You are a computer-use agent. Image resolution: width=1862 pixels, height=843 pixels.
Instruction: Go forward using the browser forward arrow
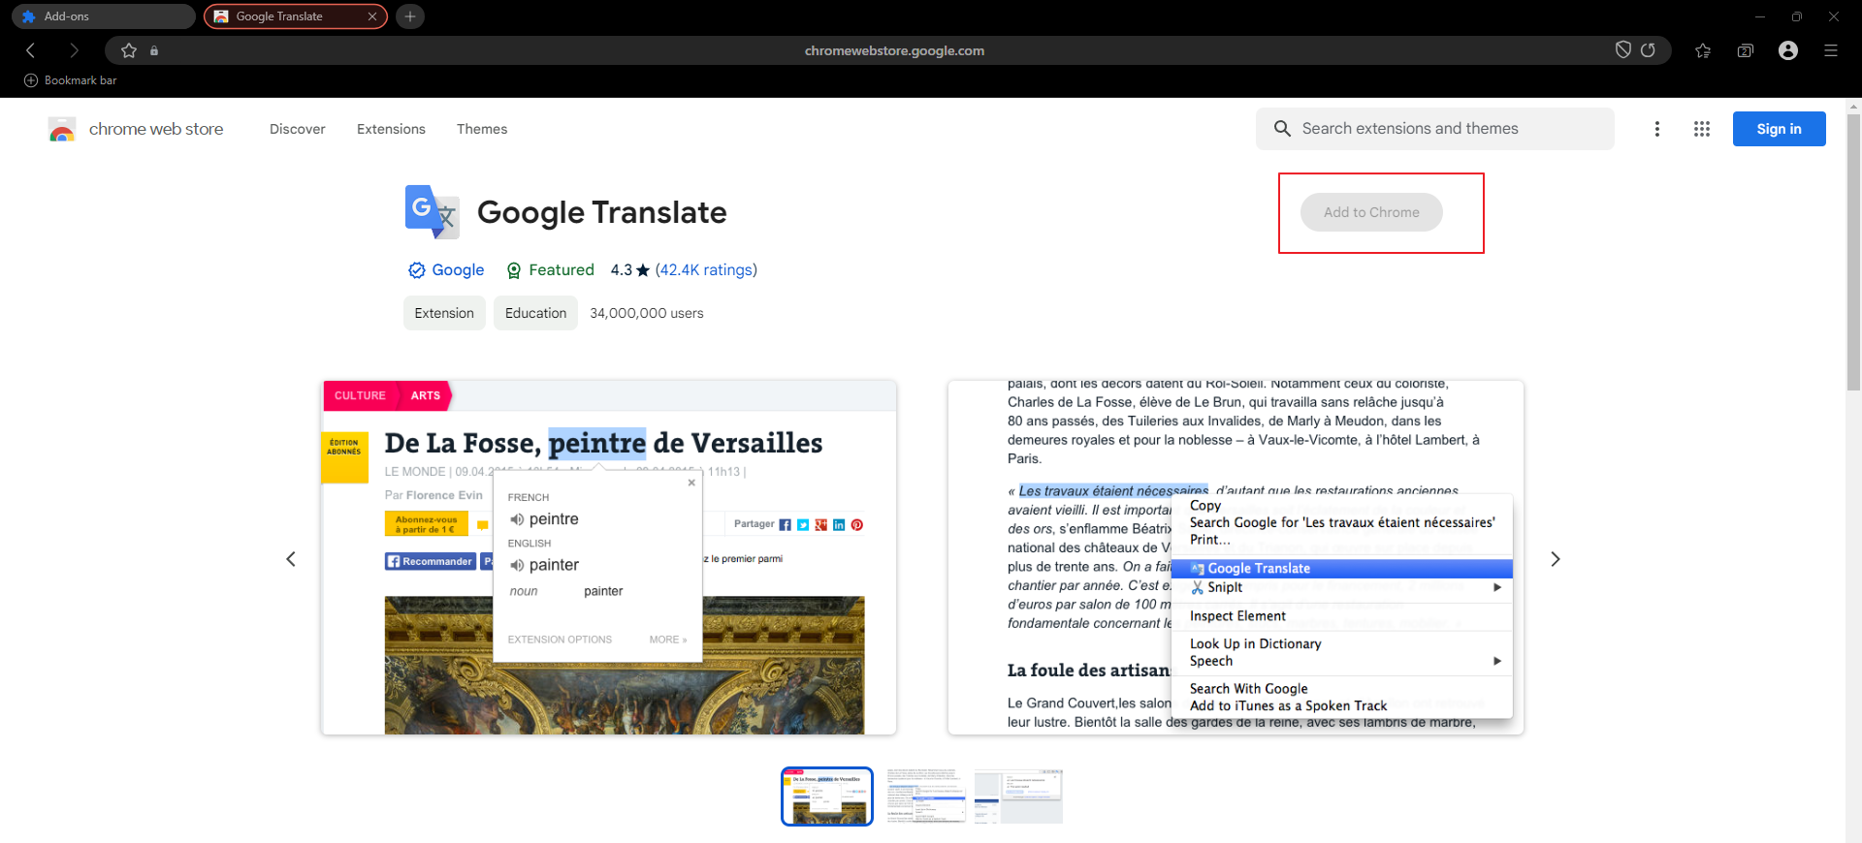[74, 50]
